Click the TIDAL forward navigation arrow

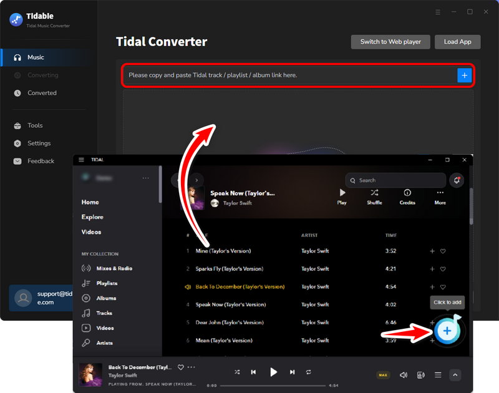pyautogui.click(x=196, y=180)
